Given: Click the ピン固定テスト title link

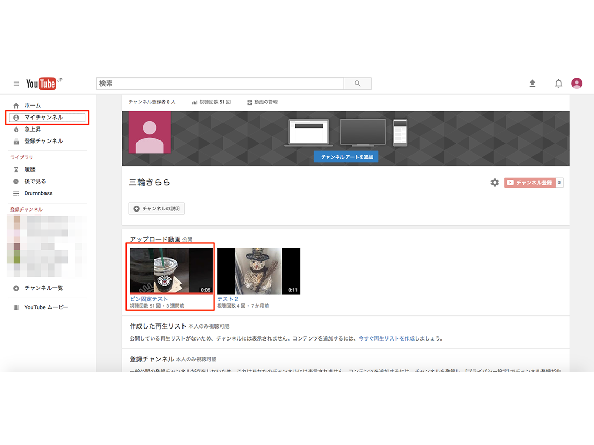Looking at the screenshot, I should 149,299.
